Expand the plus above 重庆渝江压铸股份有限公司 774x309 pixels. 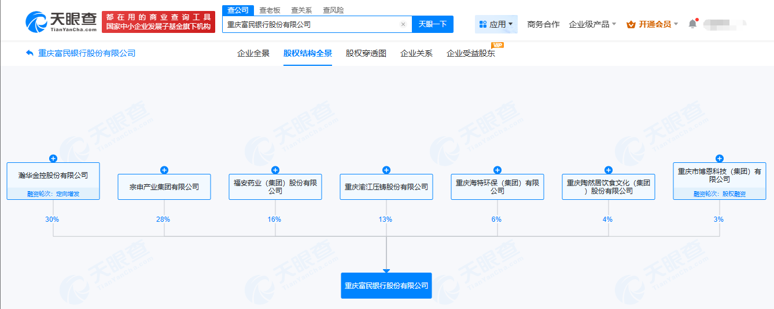386,170
